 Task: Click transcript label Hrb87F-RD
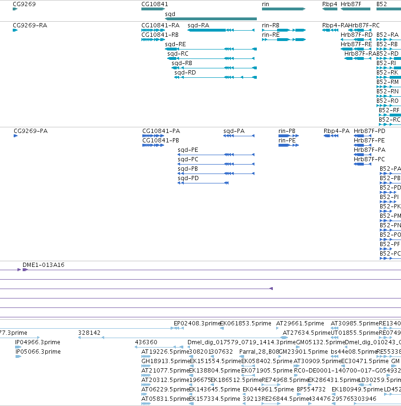(x=357, y=35)
